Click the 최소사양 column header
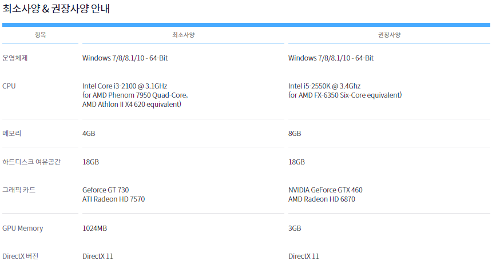This screenshot has height=265, width=492. coord(183,35)
